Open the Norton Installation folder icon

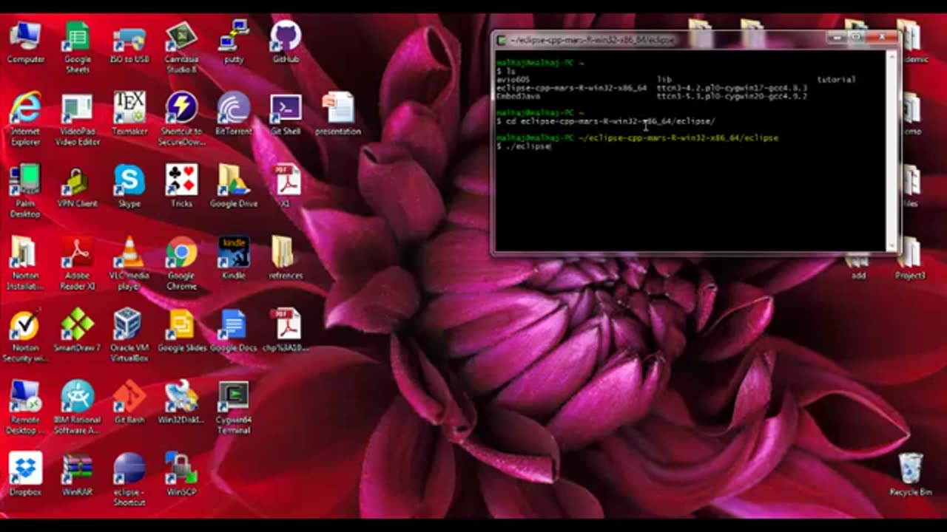[x=25, y=263]
